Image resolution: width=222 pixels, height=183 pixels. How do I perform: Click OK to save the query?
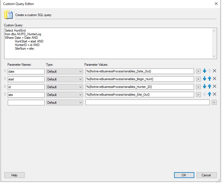click(x=184, y=175)
